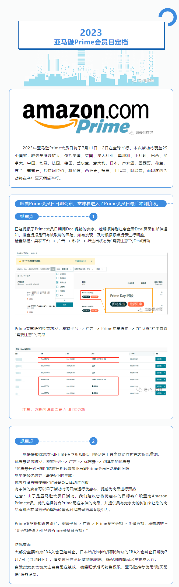Click the lightning 秒杀 icon under 11 个 SKU
The height and width of the screenshot is (587, 179).
coord(27,312)
